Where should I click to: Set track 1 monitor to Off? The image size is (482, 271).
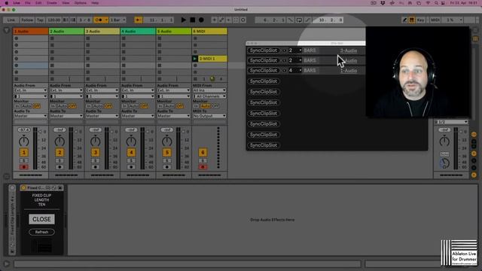(x=37, y=106)
